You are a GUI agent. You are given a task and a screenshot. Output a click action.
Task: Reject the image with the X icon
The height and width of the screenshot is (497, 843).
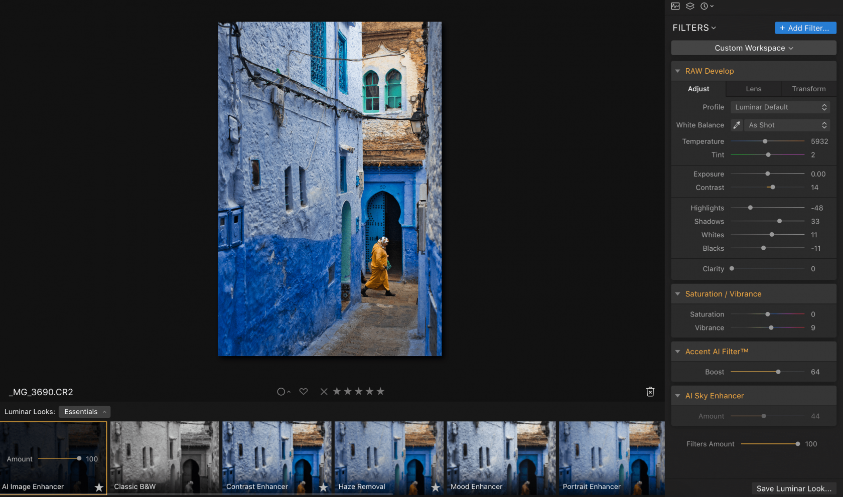[324, 391]
